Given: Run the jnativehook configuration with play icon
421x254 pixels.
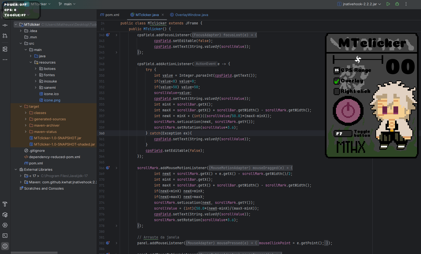Looking at the screenshot, I should click(388, 4).
